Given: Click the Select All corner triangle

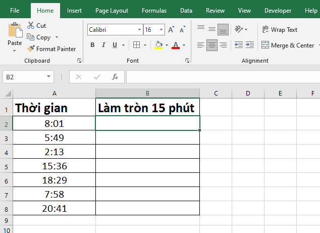Looking at the screenshot, I should 8,94.
